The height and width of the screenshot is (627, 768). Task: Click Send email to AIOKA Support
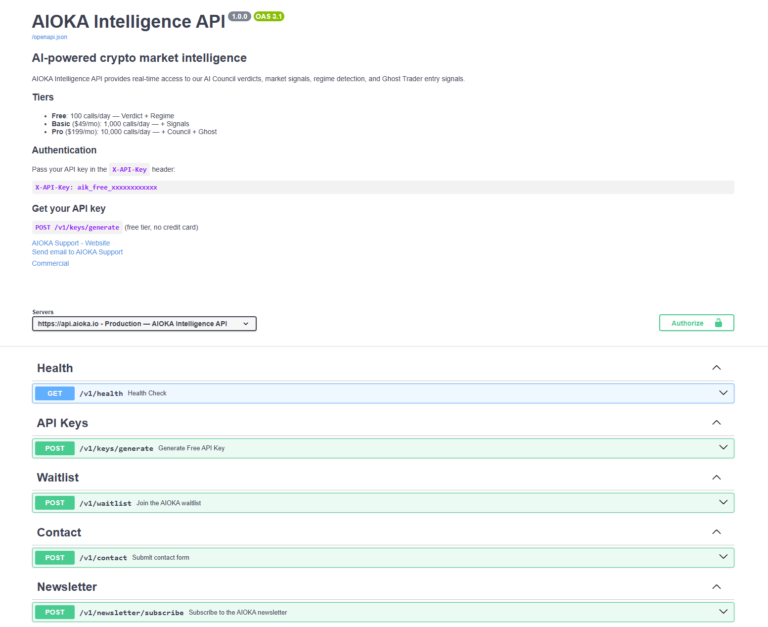point(77,252)
